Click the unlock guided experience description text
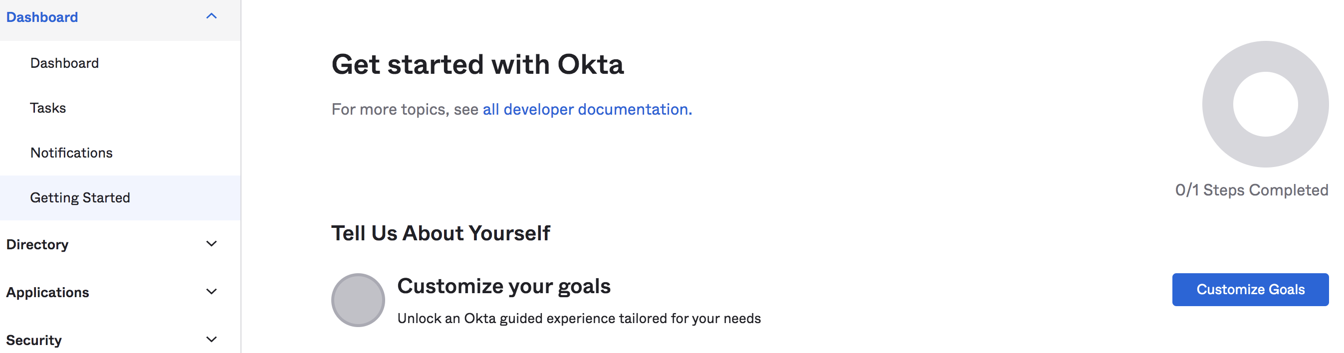The width and height of the screenshot is (1344, 353). [x=579, y=318]
